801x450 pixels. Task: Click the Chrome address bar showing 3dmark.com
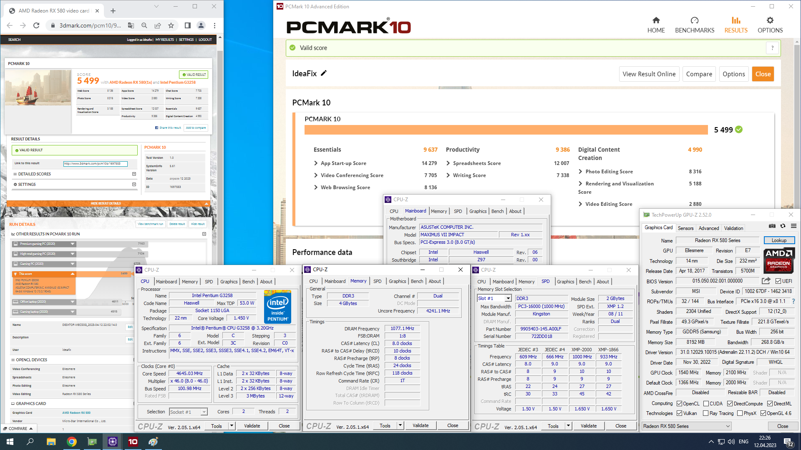tap(90, 25)
